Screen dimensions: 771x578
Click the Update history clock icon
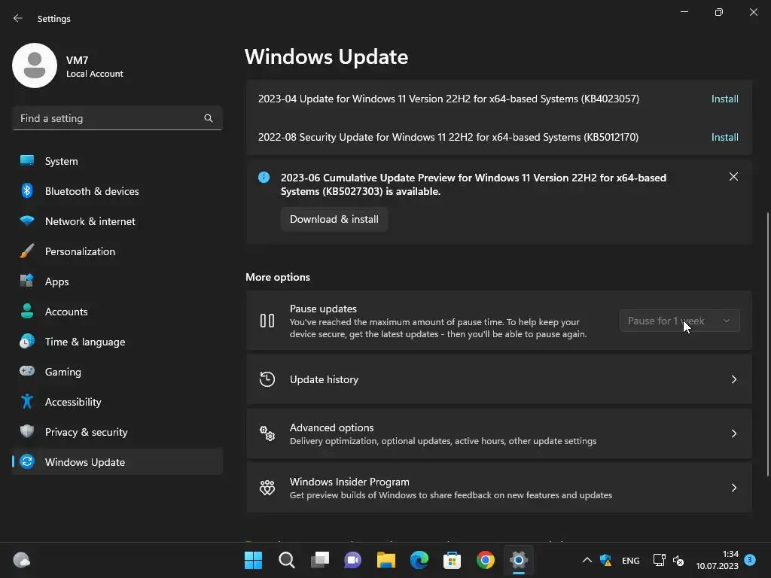click(267, 379)
